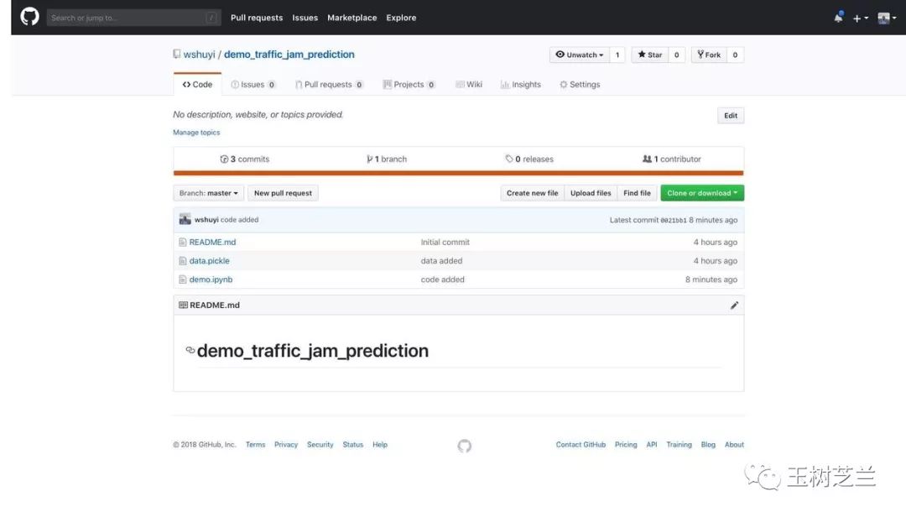Open demo_traffic_jam_prediction repository title link
This screenshot has width=906, height=517.
[x=289, y=55]
